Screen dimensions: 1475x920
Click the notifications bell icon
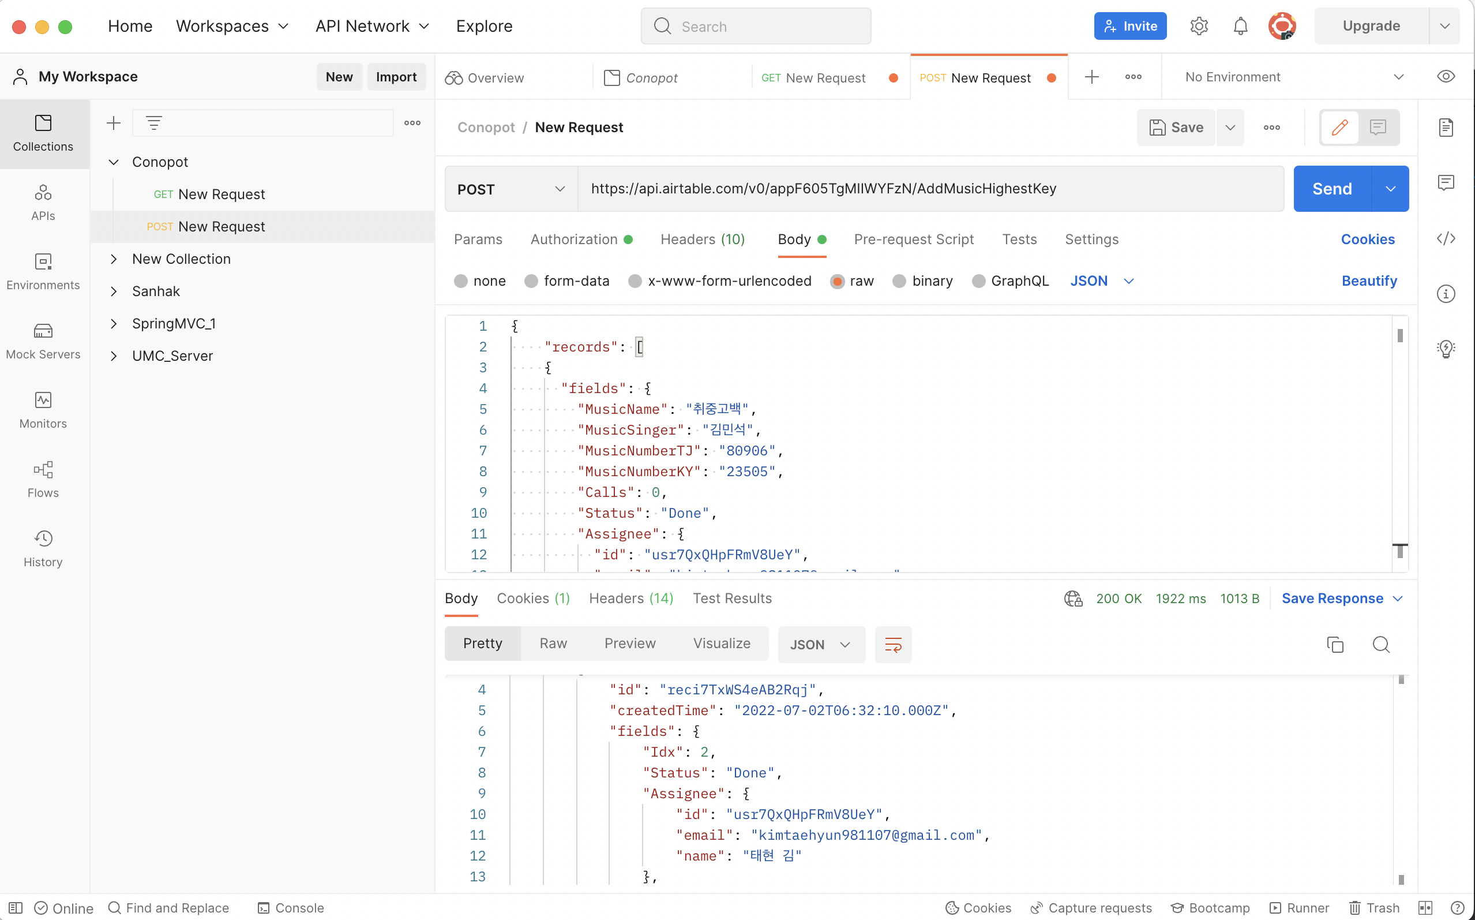coord(1240,26)
